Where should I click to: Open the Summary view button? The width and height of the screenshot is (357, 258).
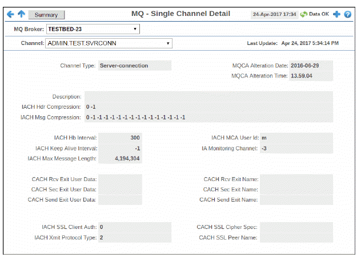pos(46,15)
